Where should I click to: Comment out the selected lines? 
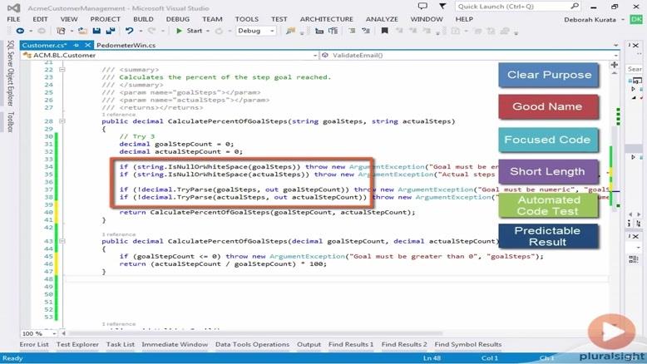click(352, 31)
